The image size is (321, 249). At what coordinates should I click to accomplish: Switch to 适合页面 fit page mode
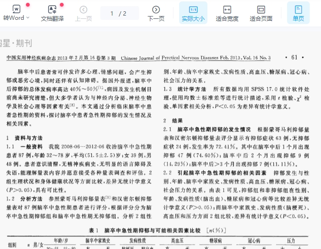point(261,13)
